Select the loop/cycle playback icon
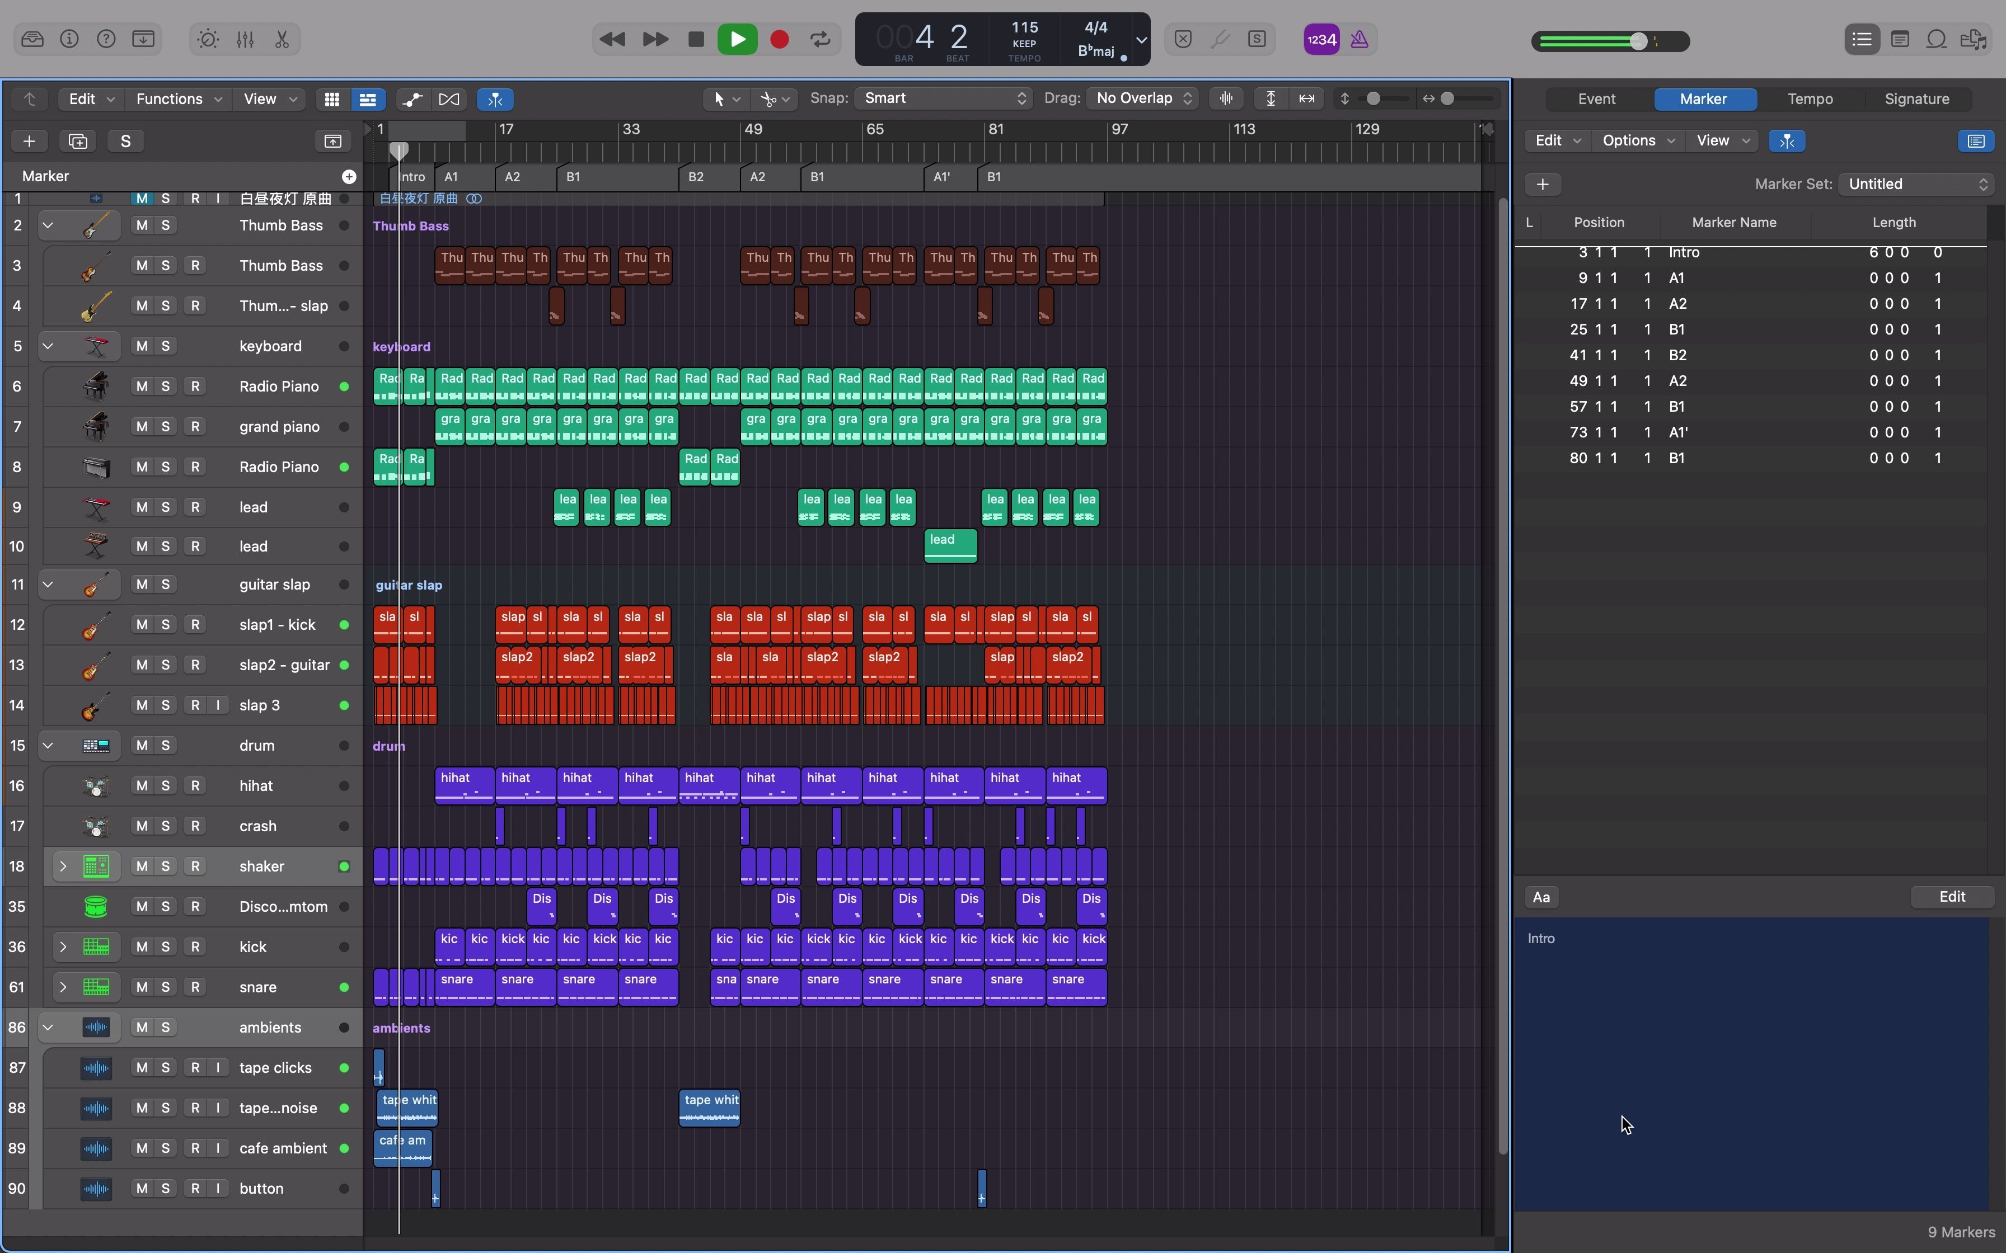 (821, 39)
